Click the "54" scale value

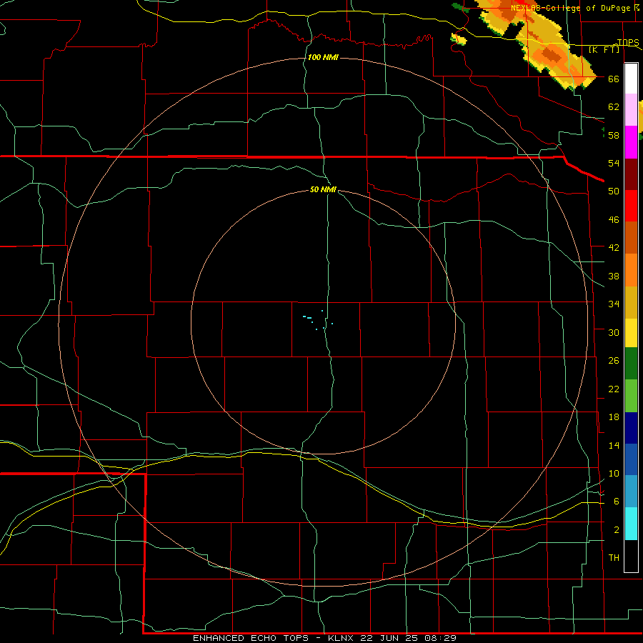tap(614, 163)
